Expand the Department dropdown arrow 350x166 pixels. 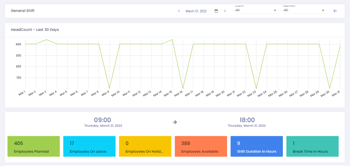coord(323,11)
